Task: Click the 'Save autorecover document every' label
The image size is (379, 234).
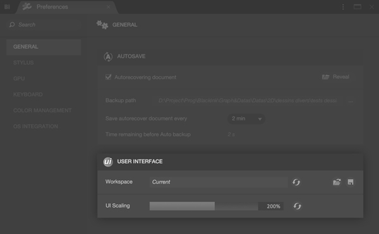Action: (x=147, y=119)
